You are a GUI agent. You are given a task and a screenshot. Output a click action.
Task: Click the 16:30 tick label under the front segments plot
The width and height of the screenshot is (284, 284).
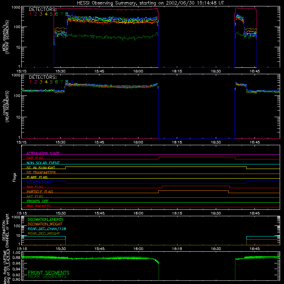(216, 71)
